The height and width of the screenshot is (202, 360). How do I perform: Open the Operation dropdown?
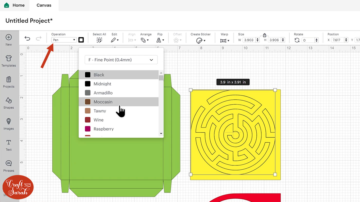(64, 40)
